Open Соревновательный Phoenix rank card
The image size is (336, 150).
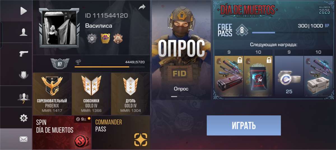[52, 94]
